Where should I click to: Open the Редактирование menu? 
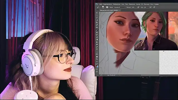tap(108, 4)
